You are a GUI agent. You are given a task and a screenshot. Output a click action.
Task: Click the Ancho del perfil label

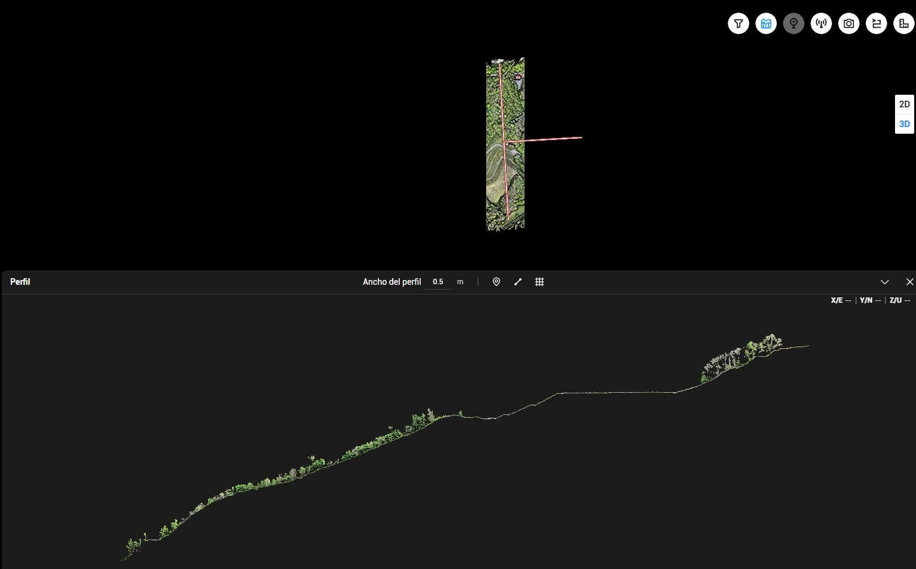click(x=392, y=282)
